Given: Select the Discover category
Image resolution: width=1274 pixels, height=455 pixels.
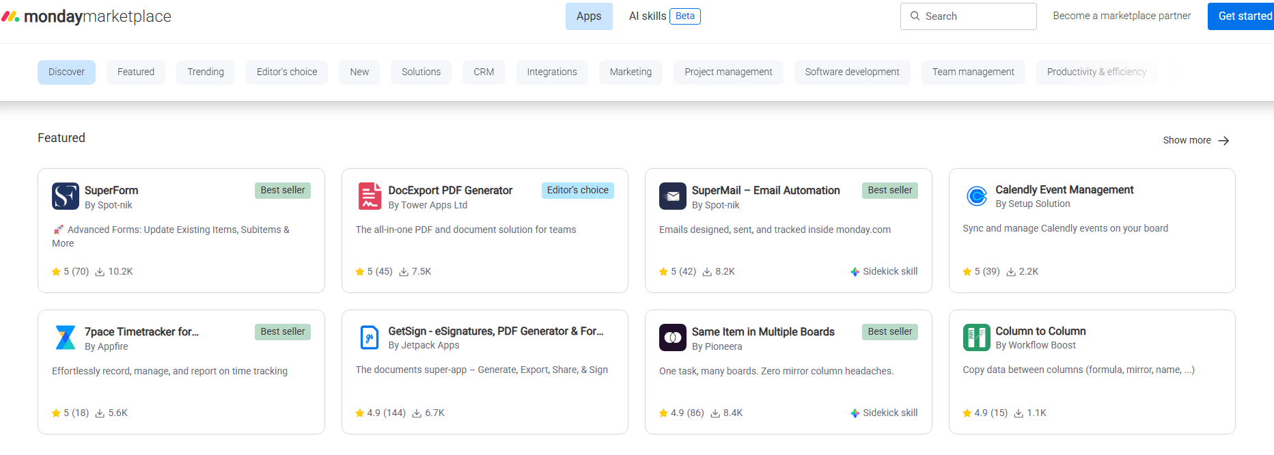Looking at the screenshot, I should pos(66,72).
